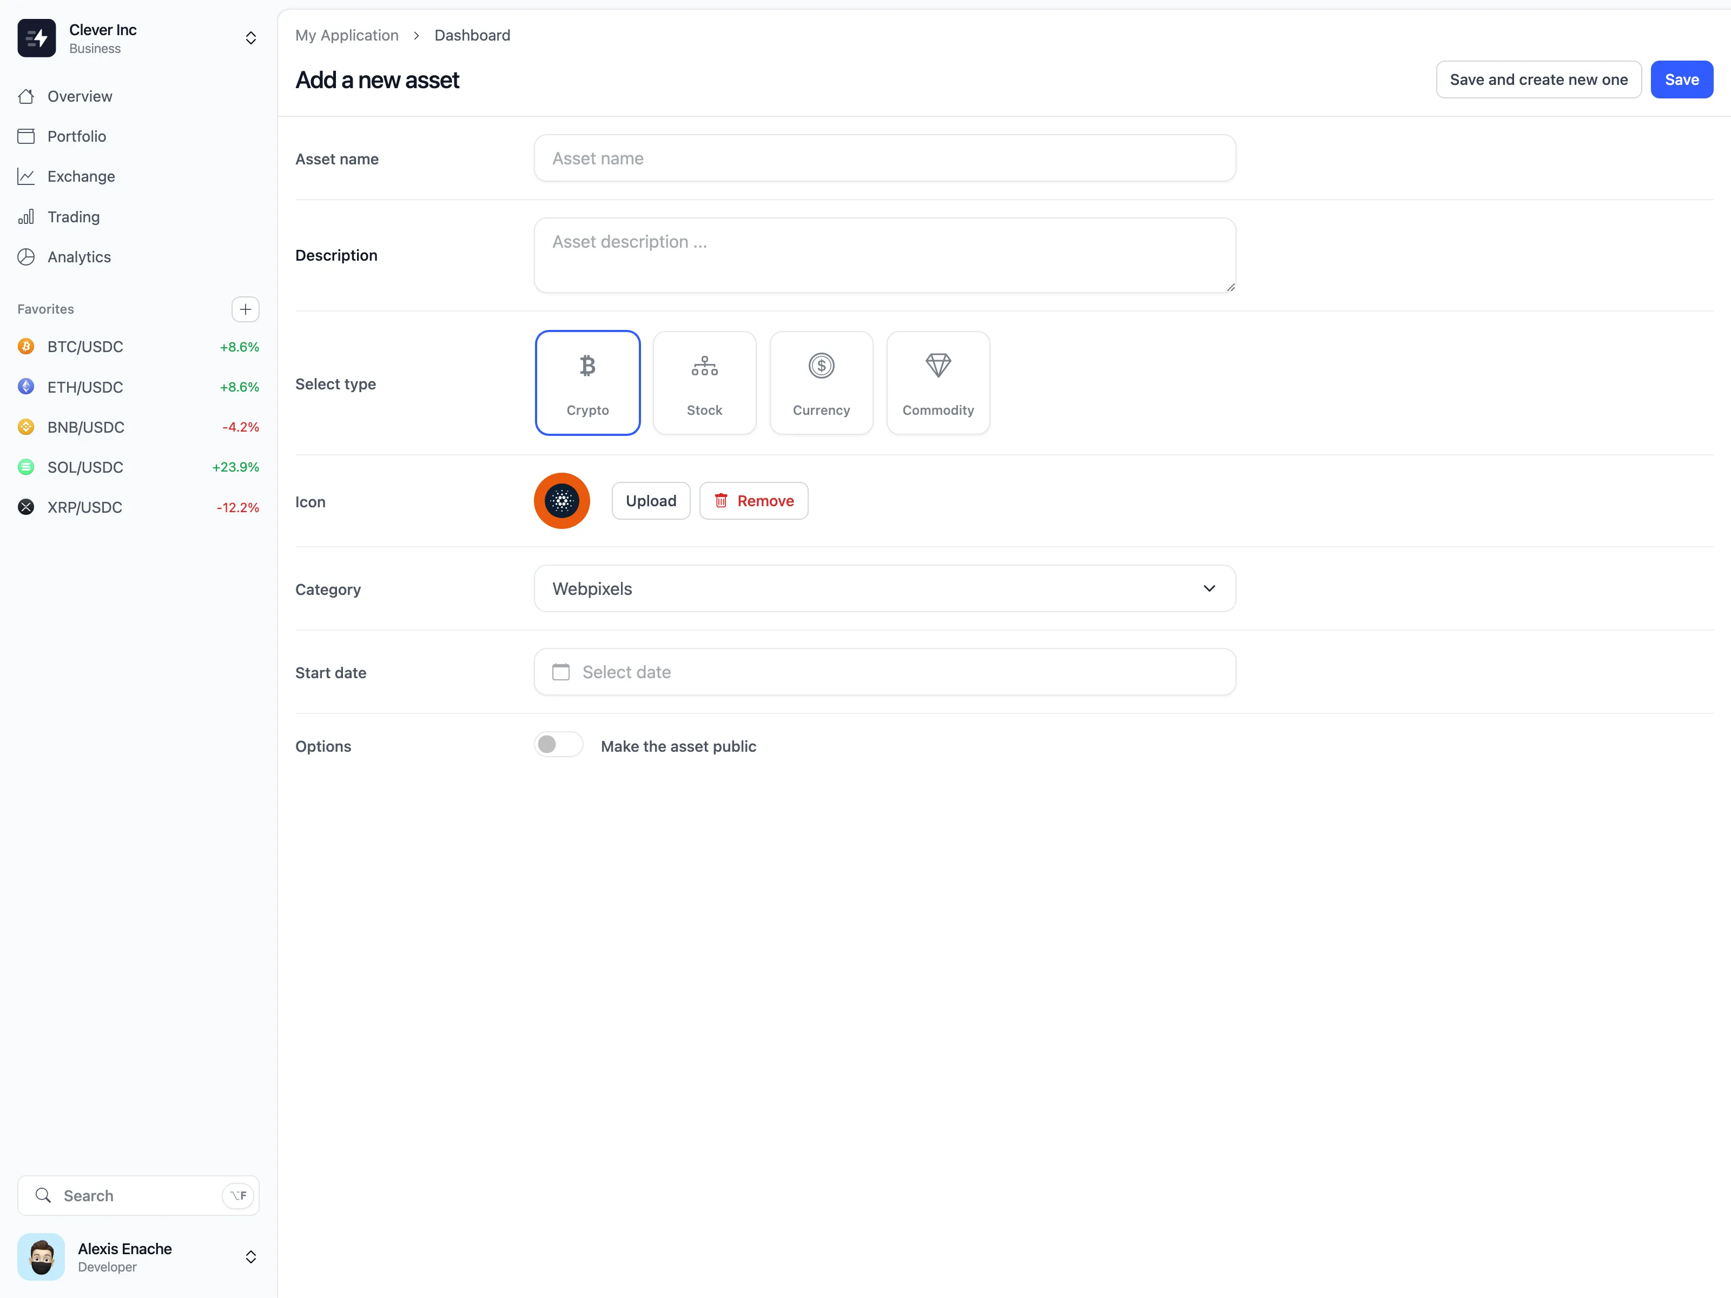
Task: Click the XRP/USDC black coin icon
Action: click(26, 507)
